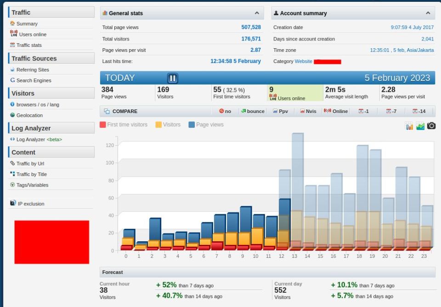The width and height of the screenshot is (441, 307).
Task: Open Geolocation globe item
Action: (x=27, y=115)
